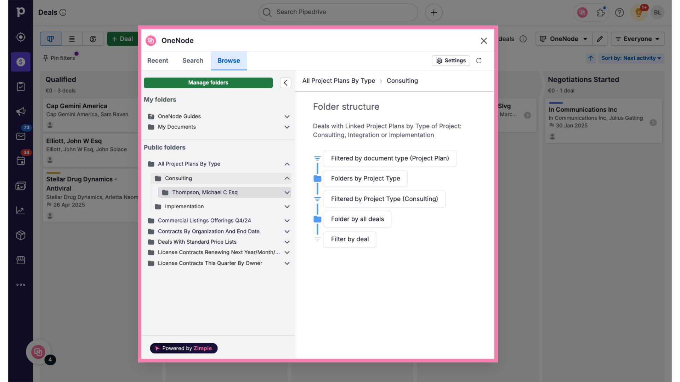Viewport: 680px width, 382px height.
Task: Select Folders by Project Type step
Action: [x=365, y=179]
